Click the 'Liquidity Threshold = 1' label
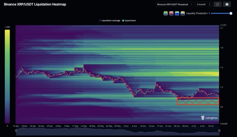The height and width of the screenshot is (137, 237). click(x=198, y=13)
